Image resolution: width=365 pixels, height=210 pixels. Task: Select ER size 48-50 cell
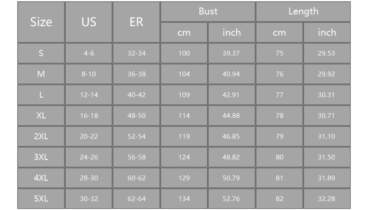137,116
